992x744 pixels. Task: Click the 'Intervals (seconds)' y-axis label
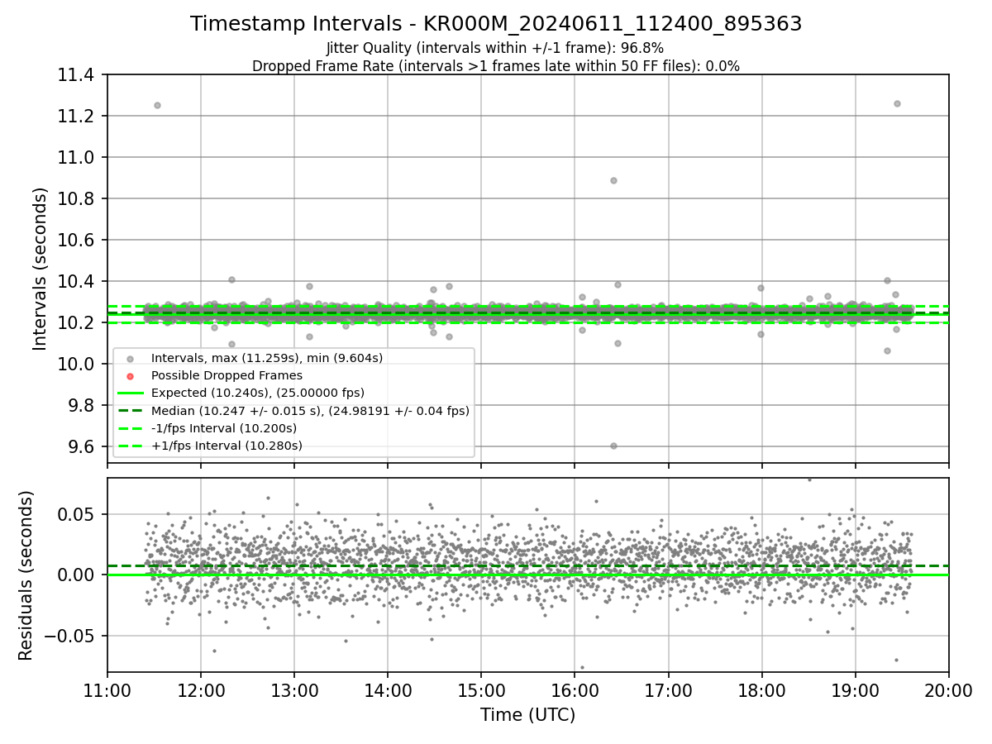click(41, 269)
